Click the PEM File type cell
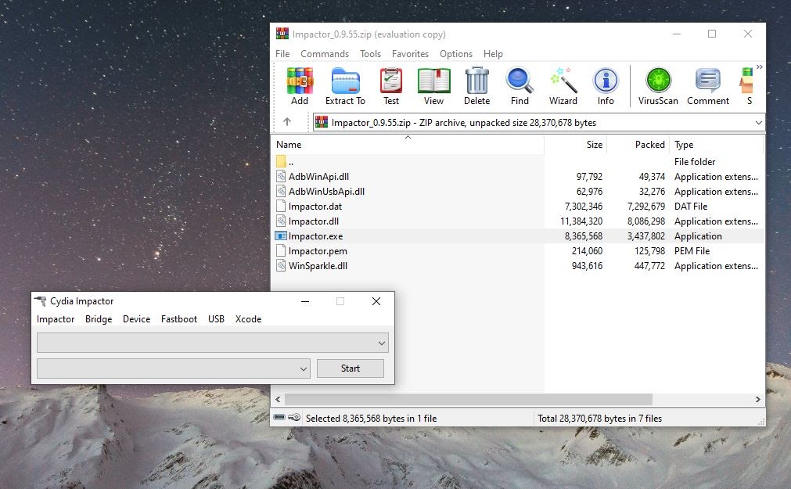Image resolution: width=791 pixels, height=489 pixels. pos(692,251)
